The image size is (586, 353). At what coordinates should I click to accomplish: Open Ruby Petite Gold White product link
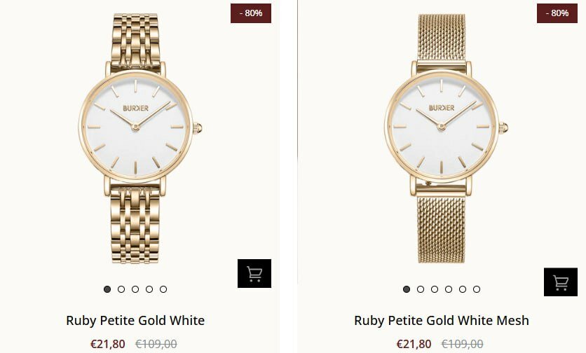[x=135, y=321]
